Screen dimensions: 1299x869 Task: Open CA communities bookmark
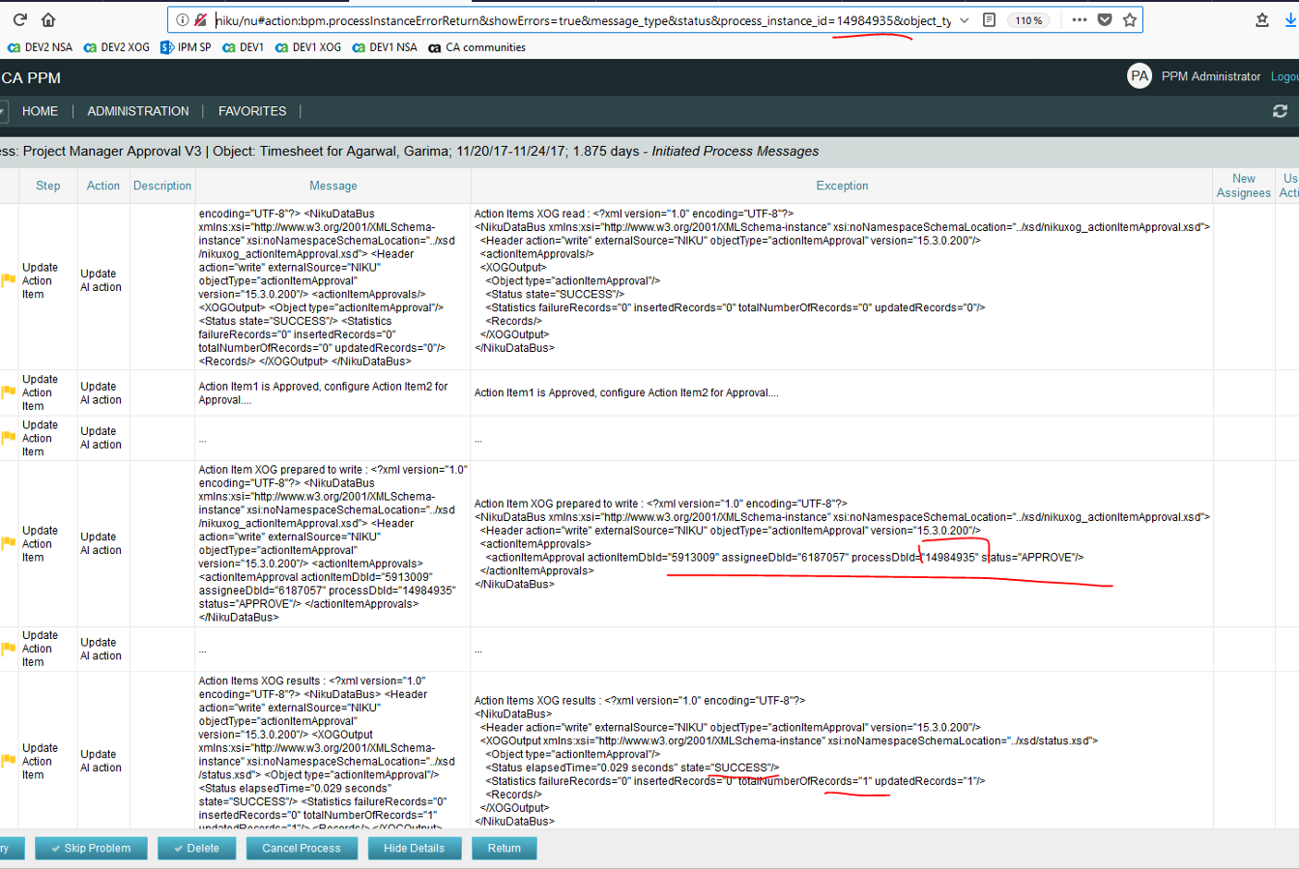click(477, 47)
